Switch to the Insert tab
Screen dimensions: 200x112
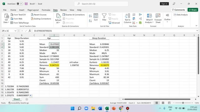[x=22, y=10]
